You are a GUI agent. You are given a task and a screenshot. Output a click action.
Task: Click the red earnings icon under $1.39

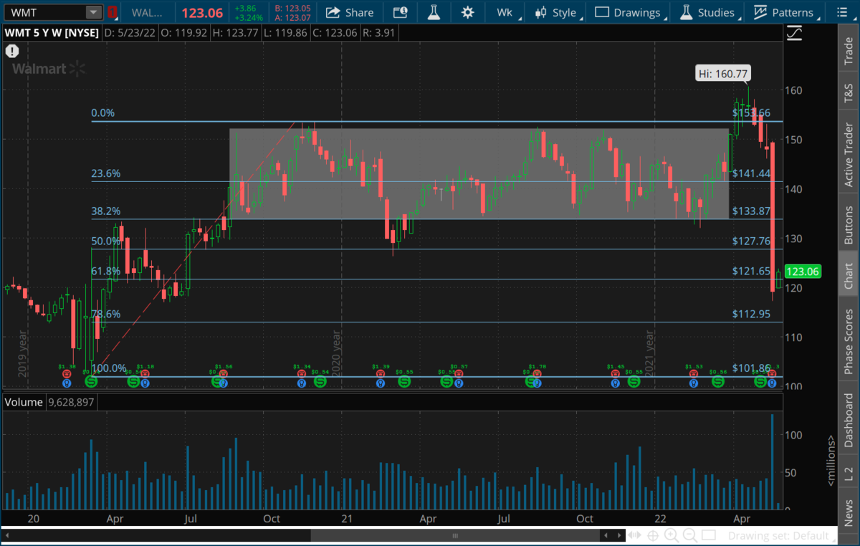pos(380,373)
